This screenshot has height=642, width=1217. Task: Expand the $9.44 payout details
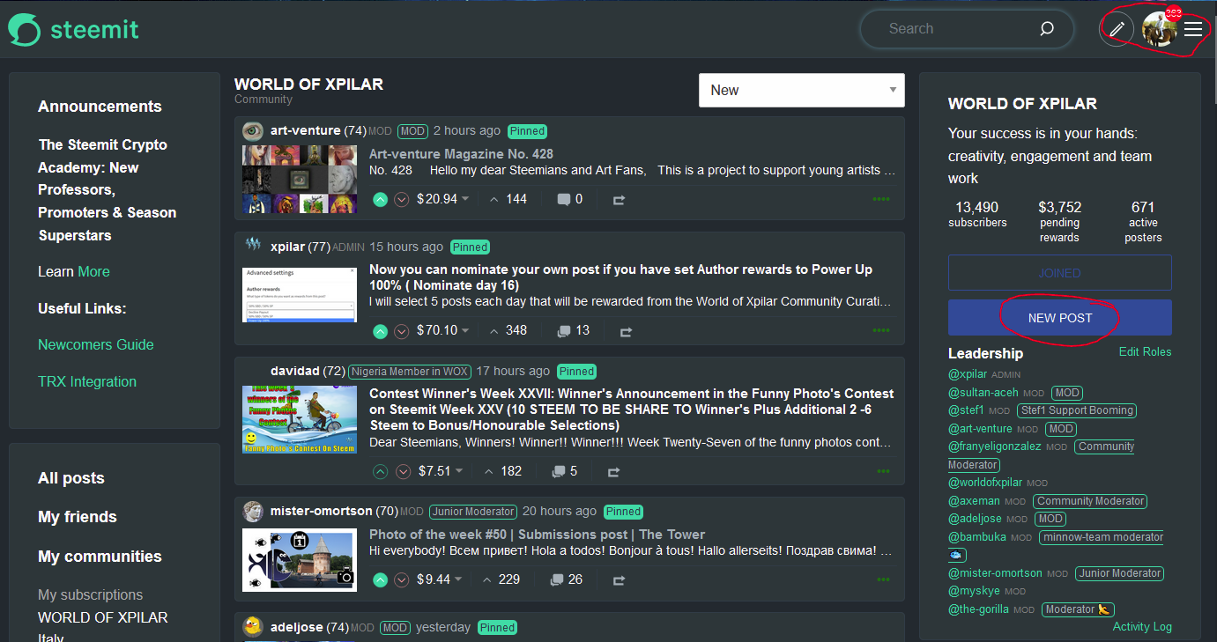(x=440, y=579)
